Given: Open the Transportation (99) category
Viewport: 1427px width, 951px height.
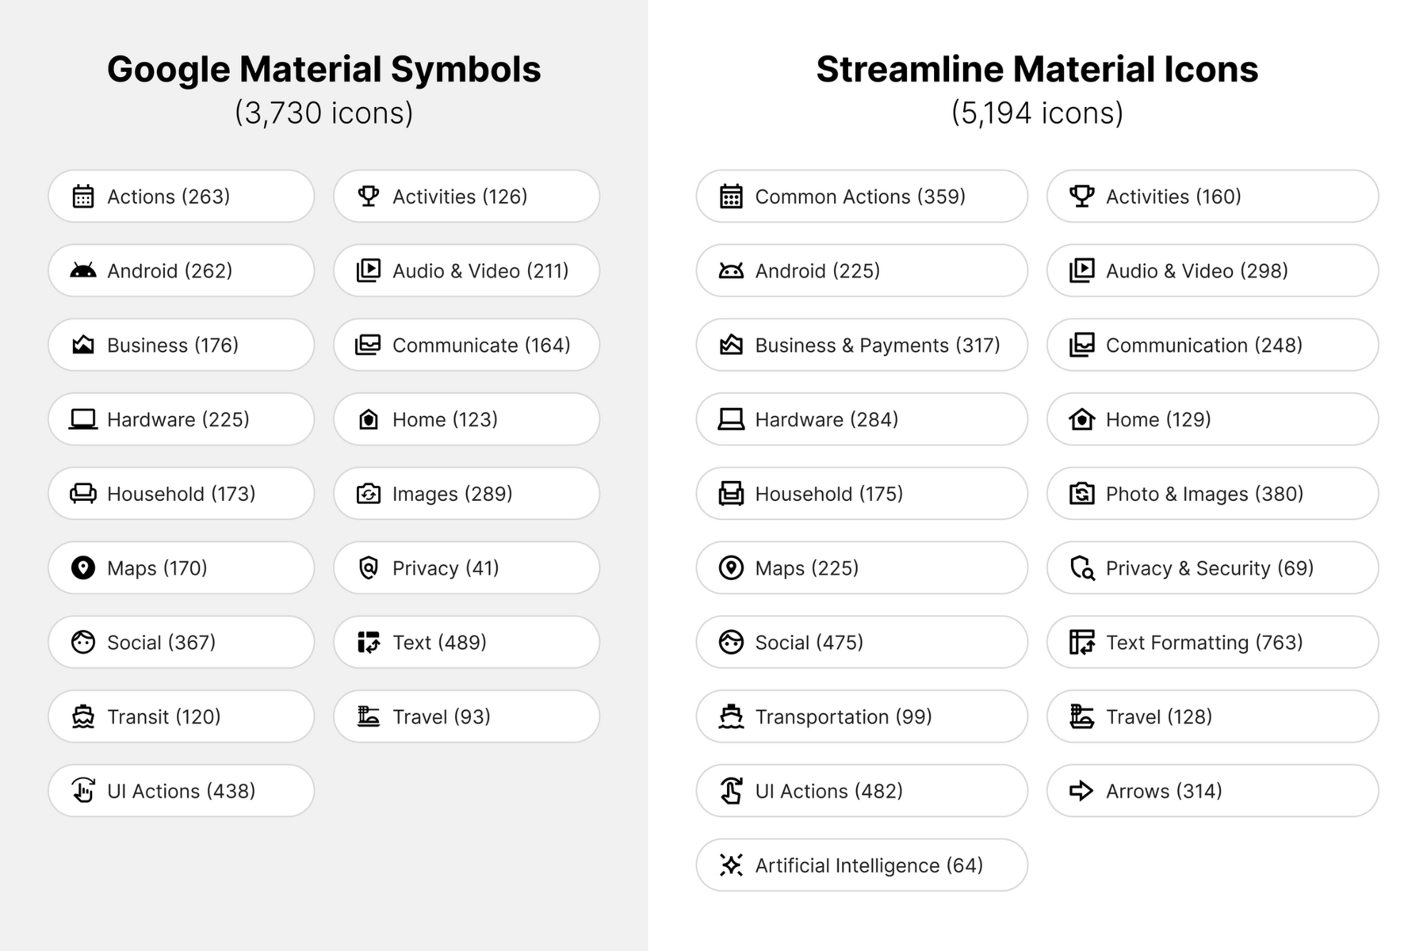Looking at the screenshot, I should 862,716.
